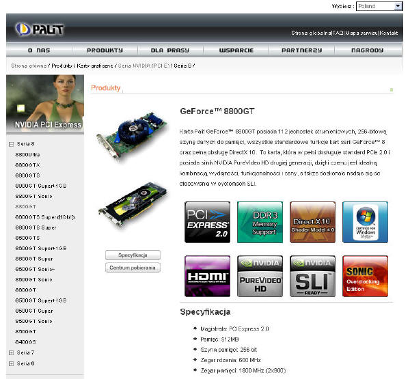Click the black-shroud graphics card image

tap(133, 204)
